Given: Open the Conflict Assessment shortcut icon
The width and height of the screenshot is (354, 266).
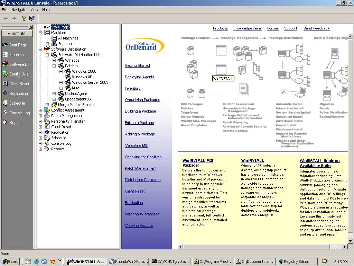Looking at the screenshot, I should (x=5, y=74).
